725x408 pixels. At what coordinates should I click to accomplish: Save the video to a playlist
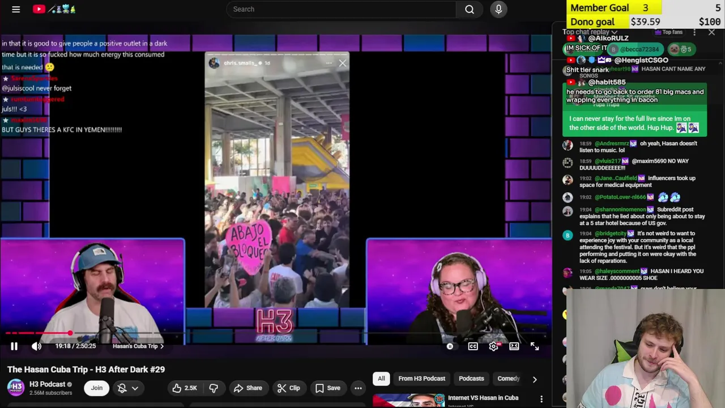328,388
